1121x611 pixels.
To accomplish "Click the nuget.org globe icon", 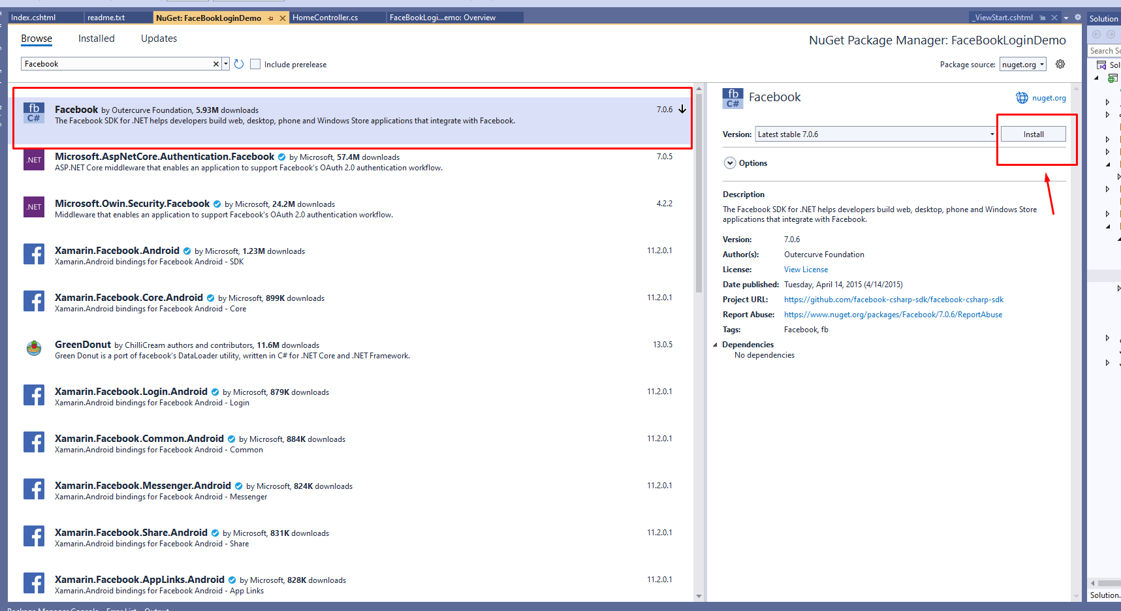I will click(x=1022, y=98).
